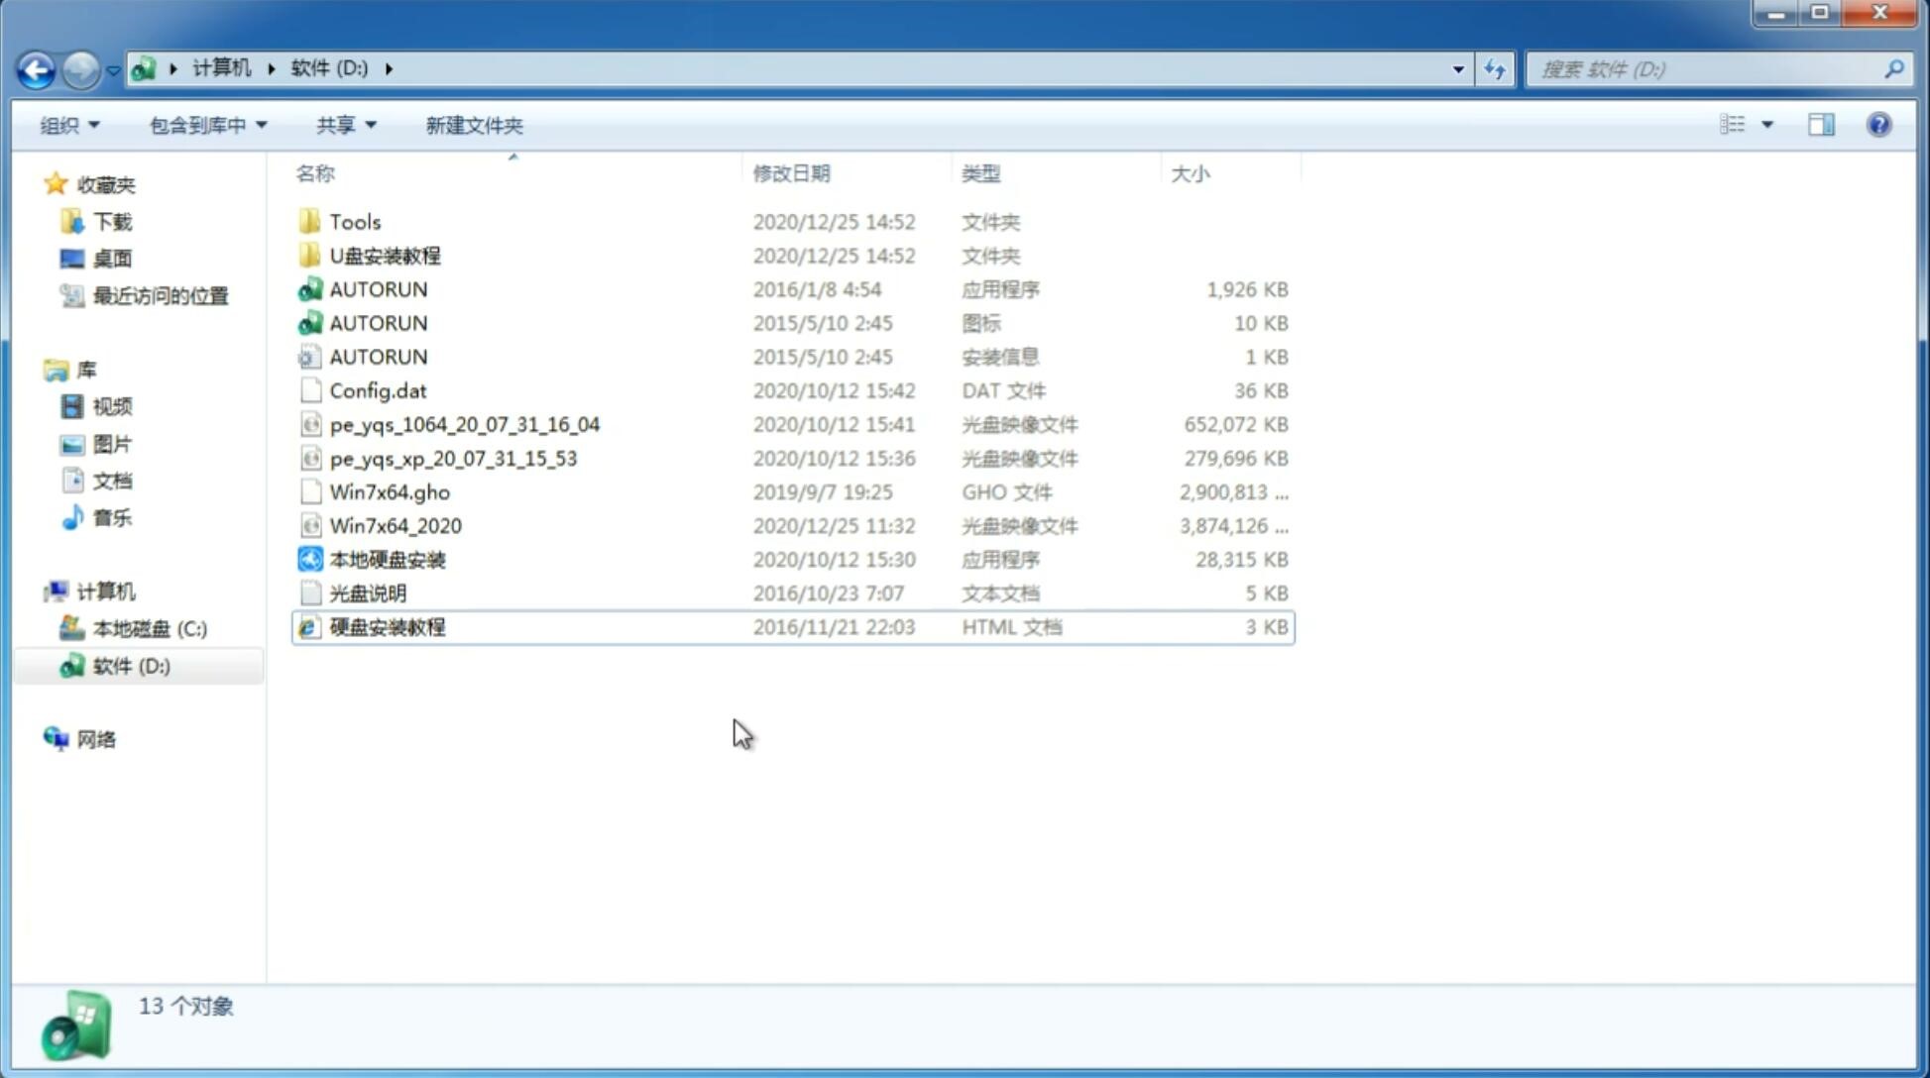This screenshot has width=1930, height=1078.
Task: Click 包含到库中 dropdown option
Action: click(x=207, y=123)
